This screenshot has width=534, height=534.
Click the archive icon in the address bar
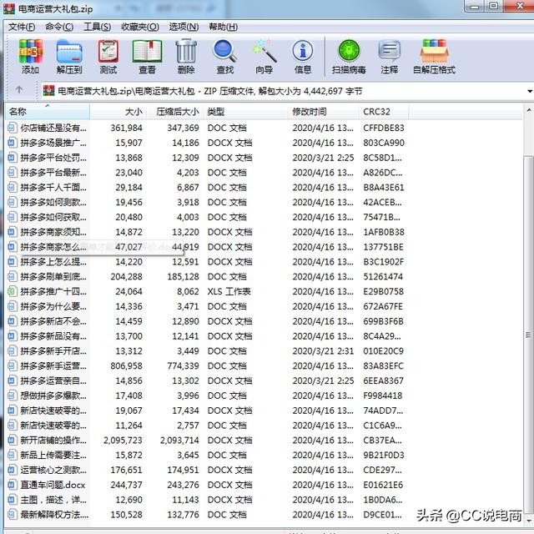click(48, 91)
